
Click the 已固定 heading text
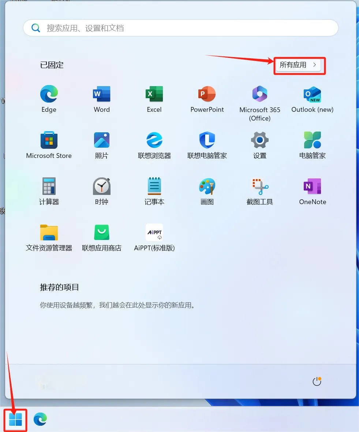[52, 65]
